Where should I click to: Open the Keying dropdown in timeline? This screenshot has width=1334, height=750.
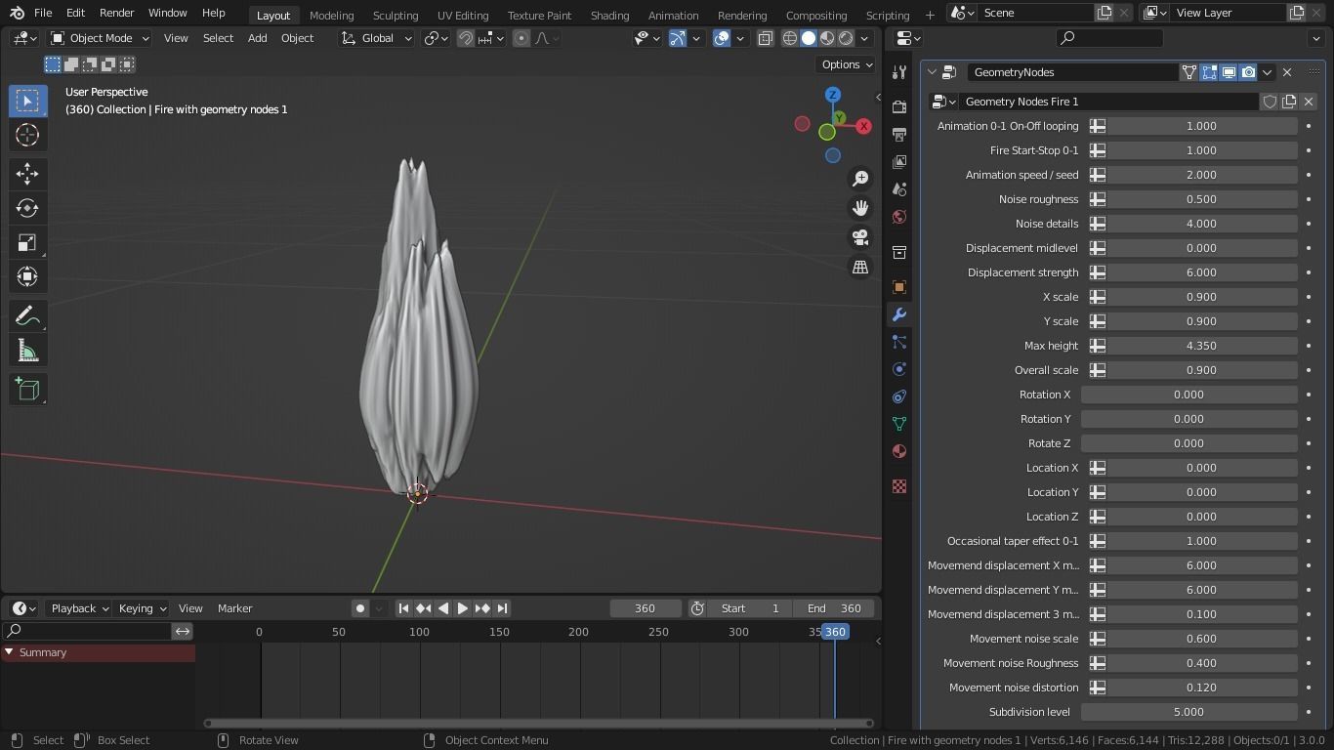tap(142, 608)
